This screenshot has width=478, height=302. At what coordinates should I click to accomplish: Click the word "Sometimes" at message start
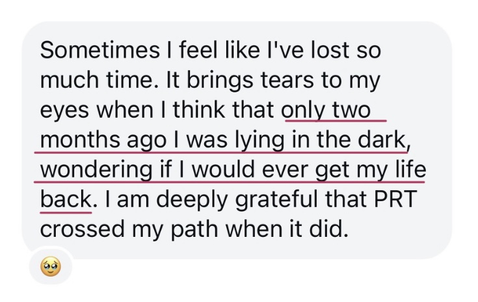(100, 50)
